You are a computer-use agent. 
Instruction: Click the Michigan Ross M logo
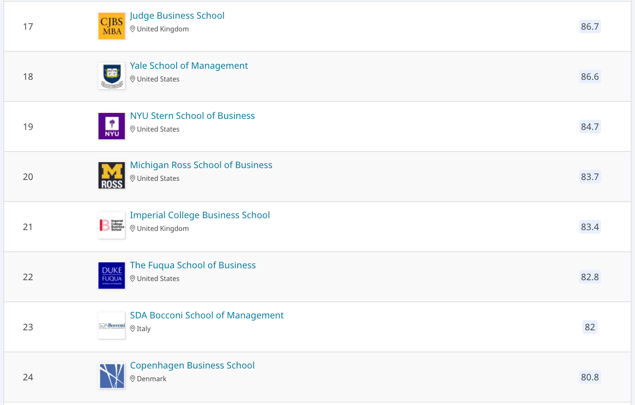(x=112, y=175)
